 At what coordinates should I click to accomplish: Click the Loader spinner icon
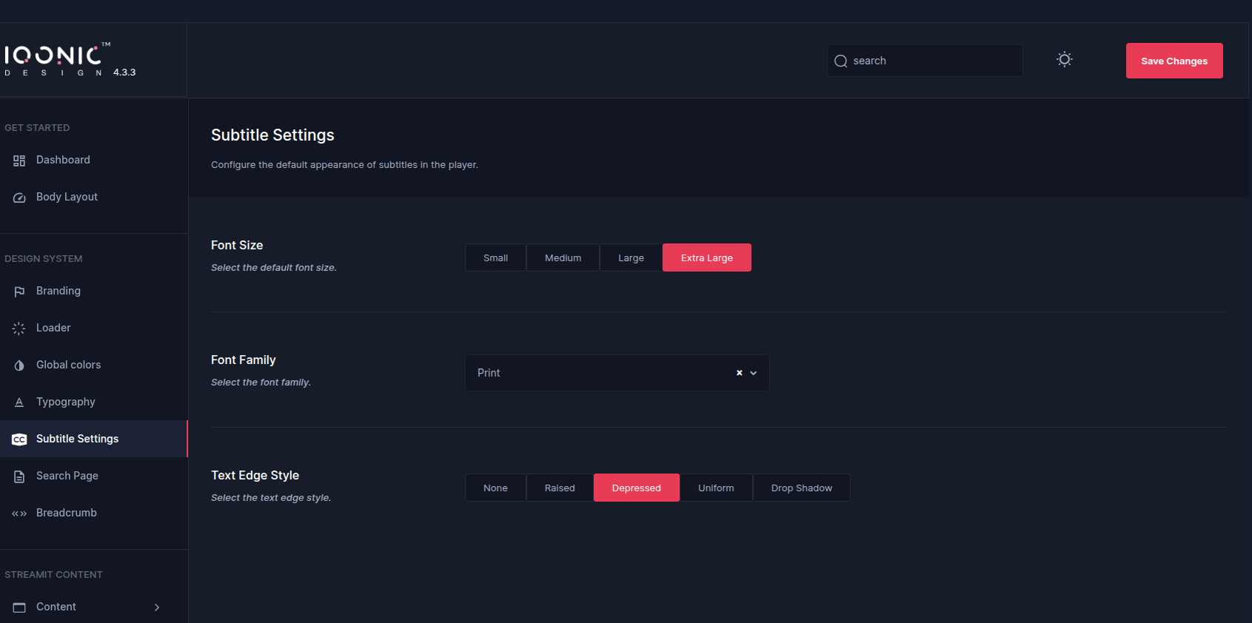[x=19, y=329]
